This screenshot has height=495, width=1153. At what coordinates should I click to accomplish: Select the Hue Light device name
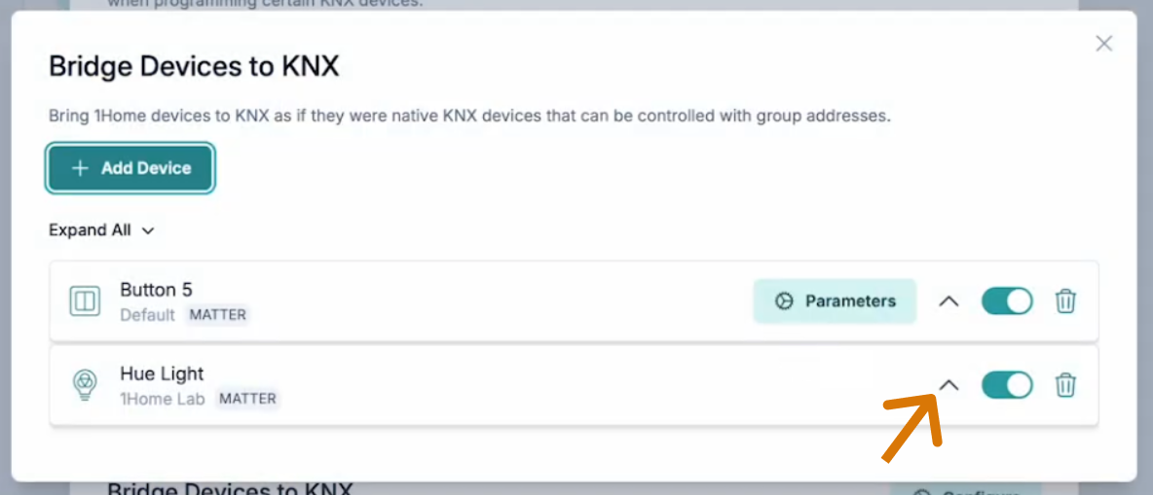pyautogui.click(x=162, y=373)
